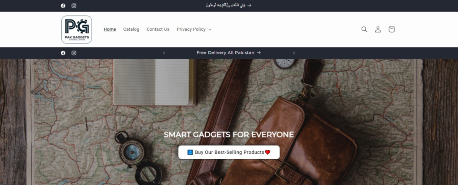458x185 pixels.
Task: Click the search magnifier icon
Action: point(364,29)
